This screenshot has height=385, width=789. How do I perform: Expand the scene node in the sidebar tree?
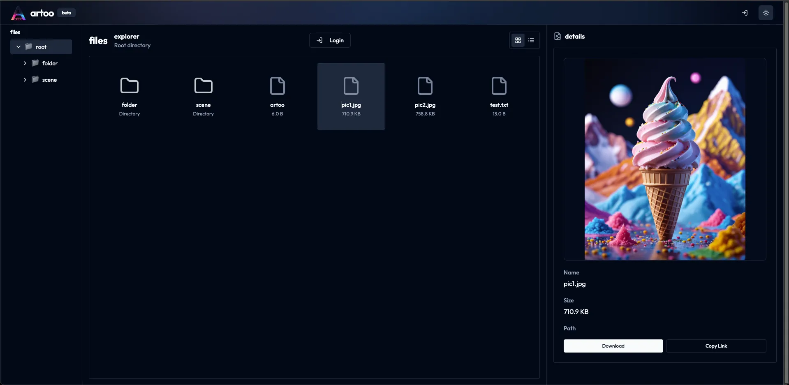pyautogui.click(x=25, y=80)
